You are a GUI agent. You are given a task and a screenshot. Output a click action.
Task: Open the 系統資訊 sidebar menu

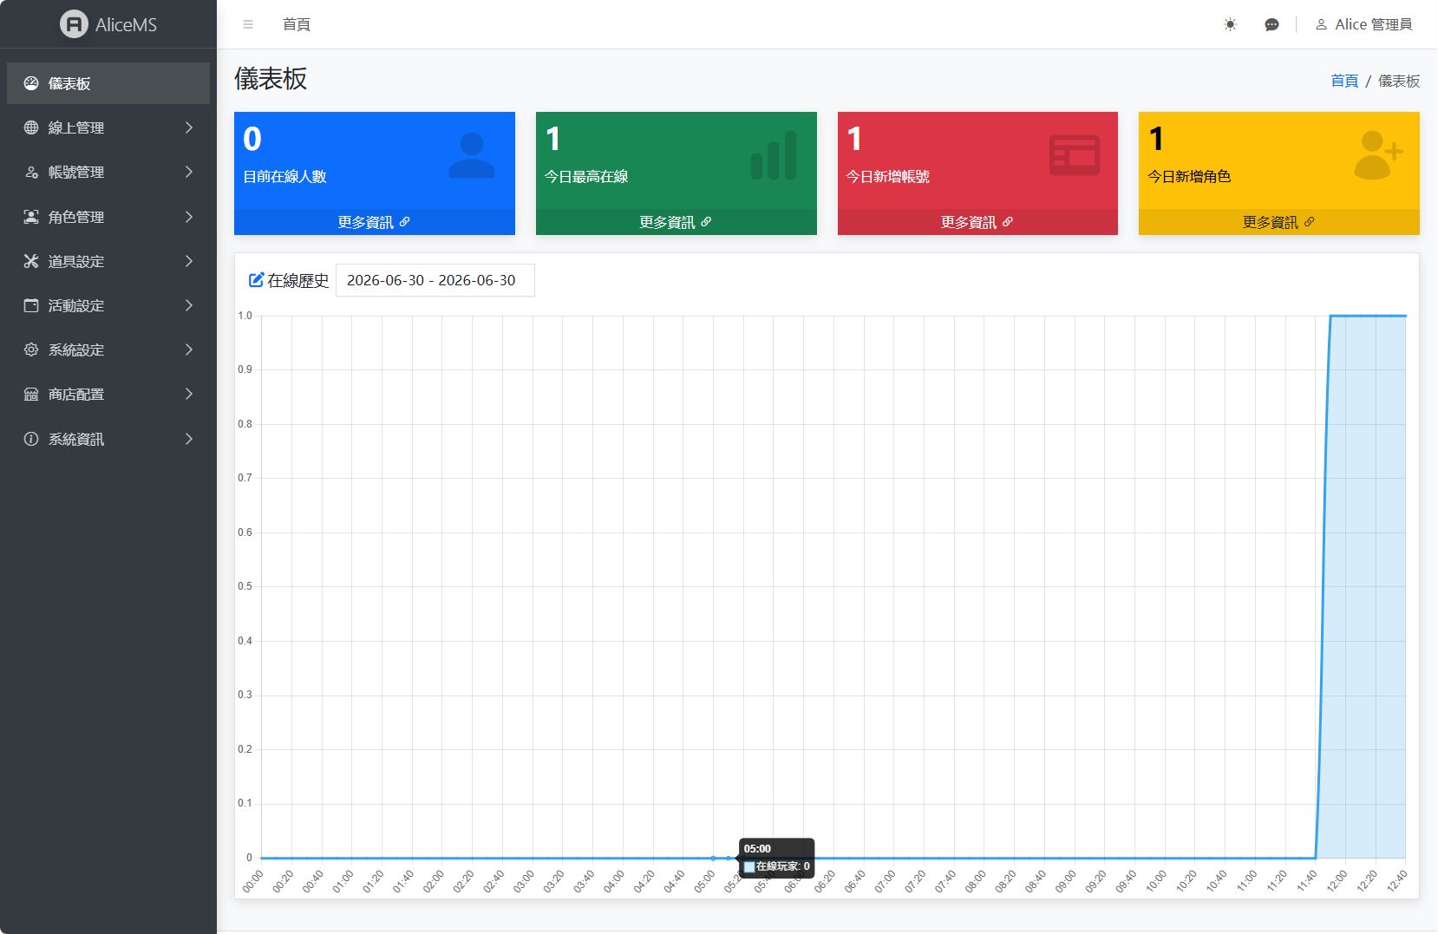click(108, 439)
